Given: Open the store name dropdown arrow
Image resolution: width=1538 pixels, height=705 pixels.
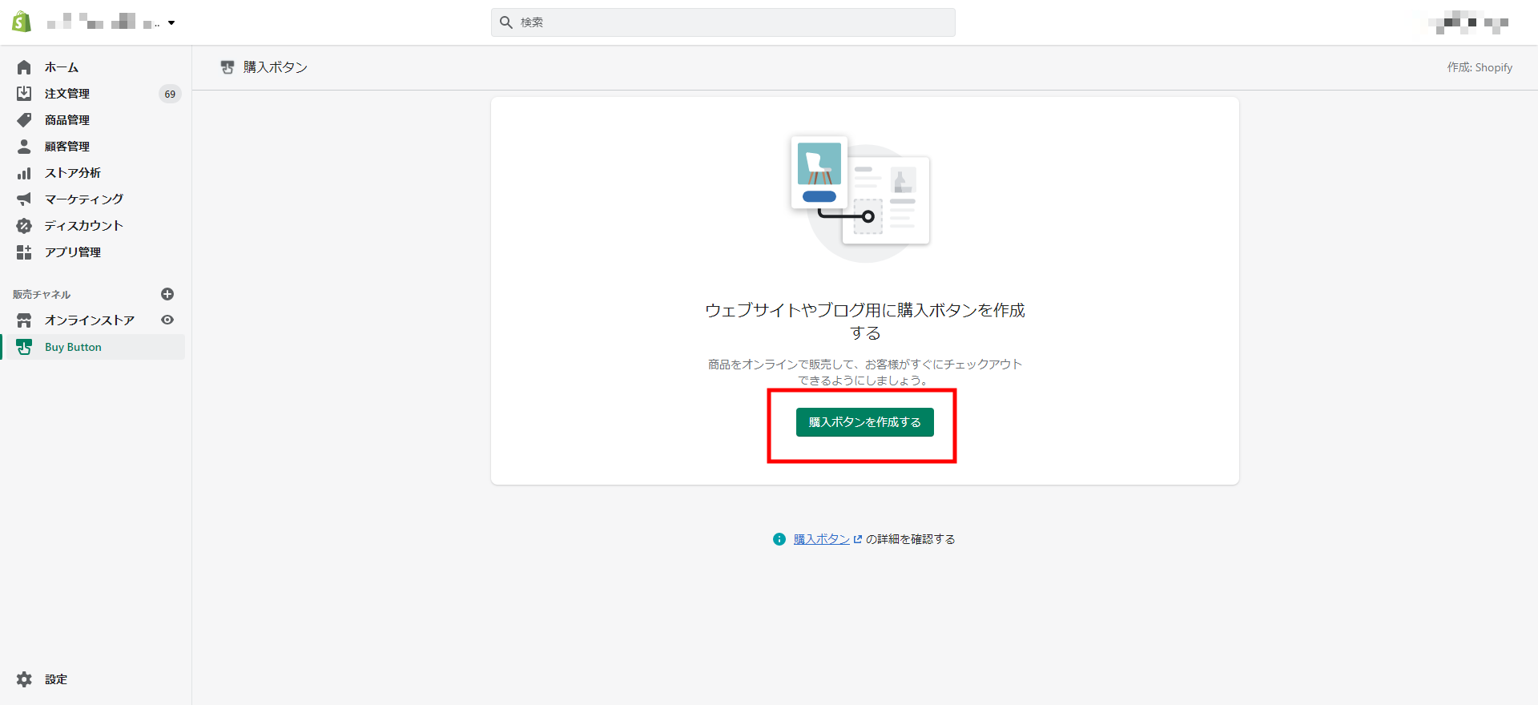Looking at the screenshot, I should (171, 23).
